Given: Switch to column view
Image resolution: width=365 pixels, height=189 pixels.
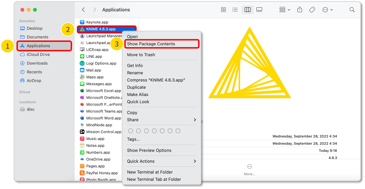Looking at the screenshot, I should pos(247,10).
